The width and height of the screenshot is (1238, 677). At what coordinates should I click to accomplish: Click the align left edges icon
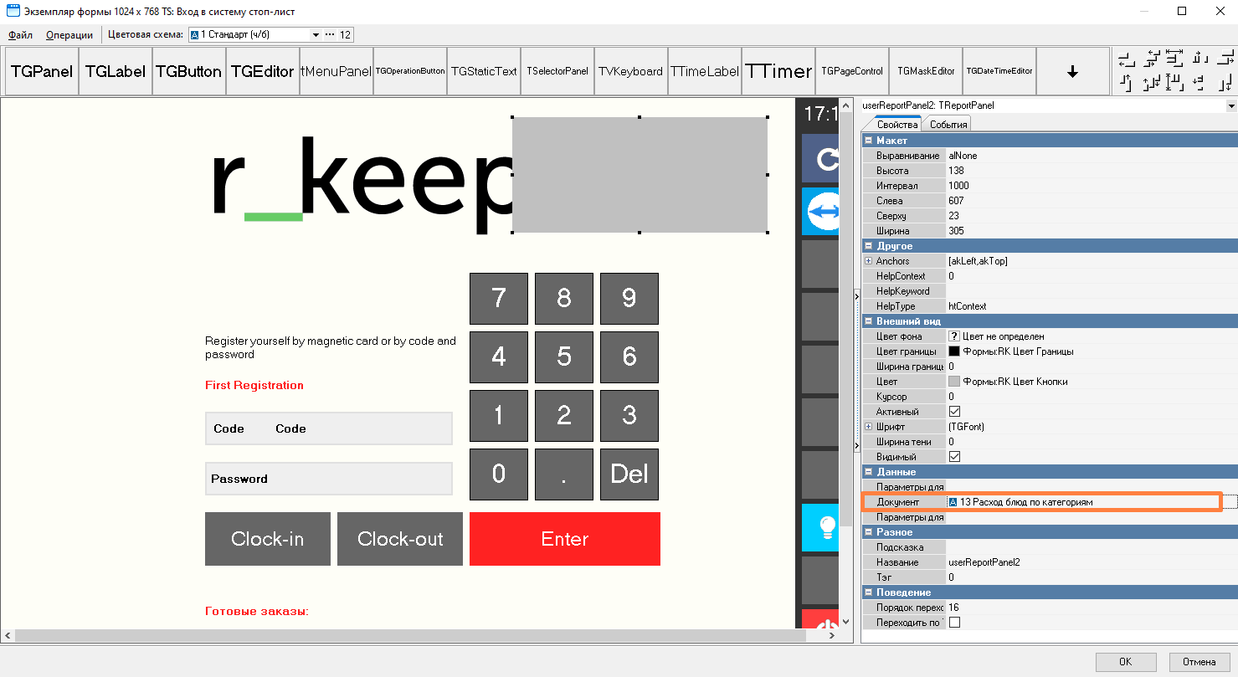coord(1127,58)
